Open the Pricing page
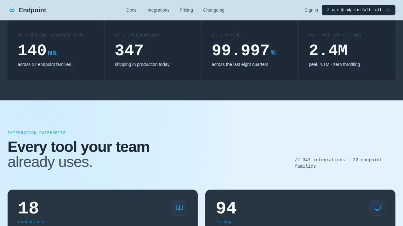403x226 pixels. [186, 10]
